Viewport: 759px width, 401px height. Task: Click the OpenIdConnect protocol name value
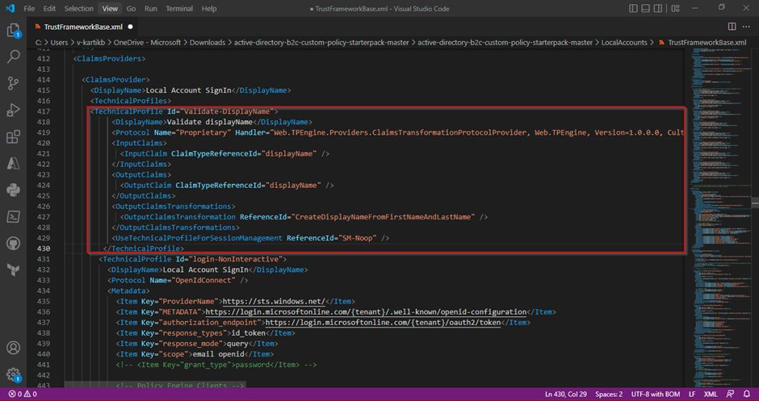tap(203, 280)
